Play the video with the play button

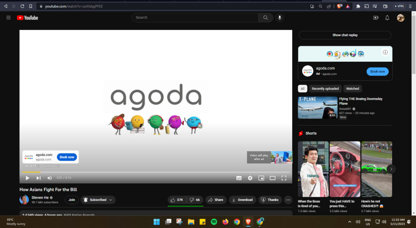tap(27, 178)
